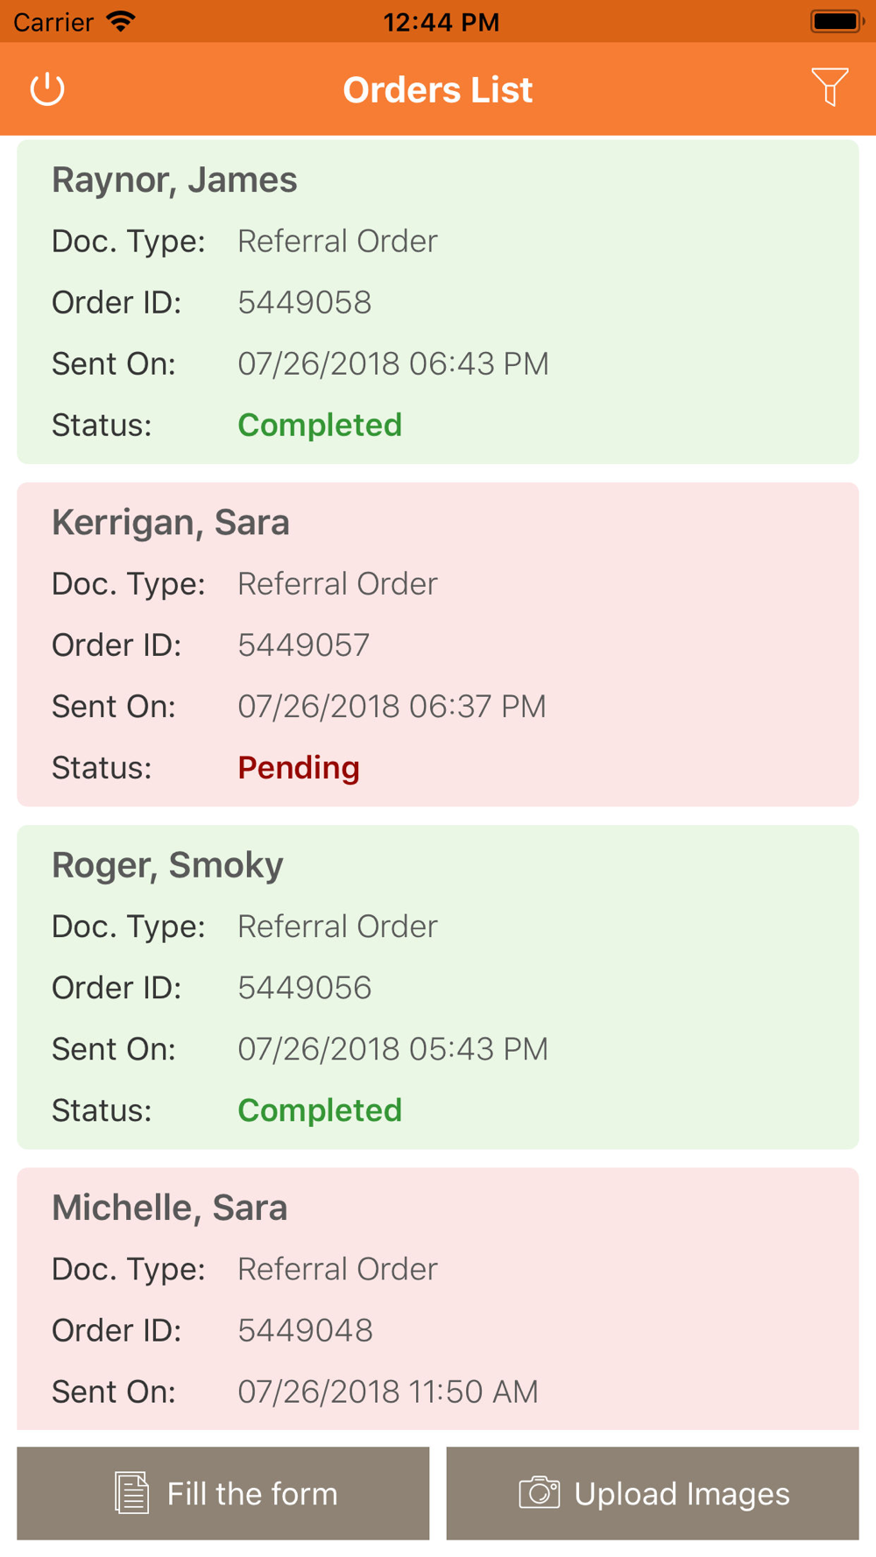Screen dimensions: 876x1557
Task: Open the Roger, Smoky order card
Action: [x=438, y=986]
